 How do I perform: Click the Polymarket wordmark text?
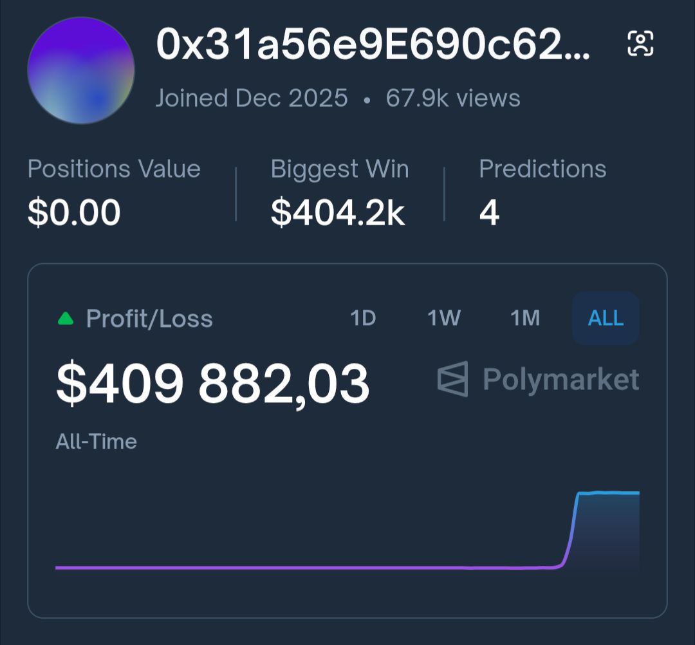coord(561,379)
